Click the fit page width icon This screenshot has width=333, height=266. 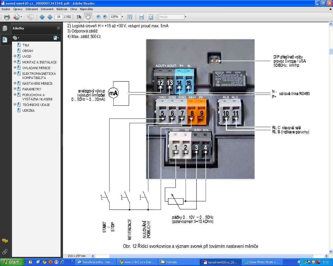pos(141,17)
